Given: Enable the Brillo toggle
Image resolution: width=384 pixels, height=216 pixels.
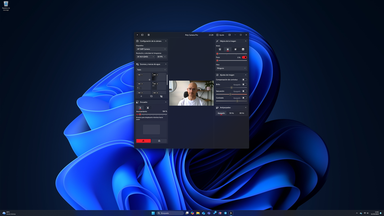Looking at the screenshot, I should 244,85.
